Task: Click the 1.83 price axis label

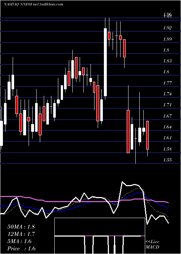Action: [x=167, y=61]
